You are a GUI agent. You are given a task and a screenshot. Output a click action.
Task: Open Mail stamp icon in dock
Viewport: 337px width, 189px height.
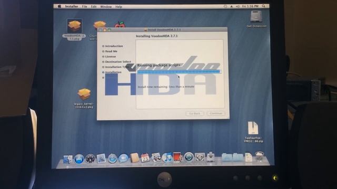[101, 159]
